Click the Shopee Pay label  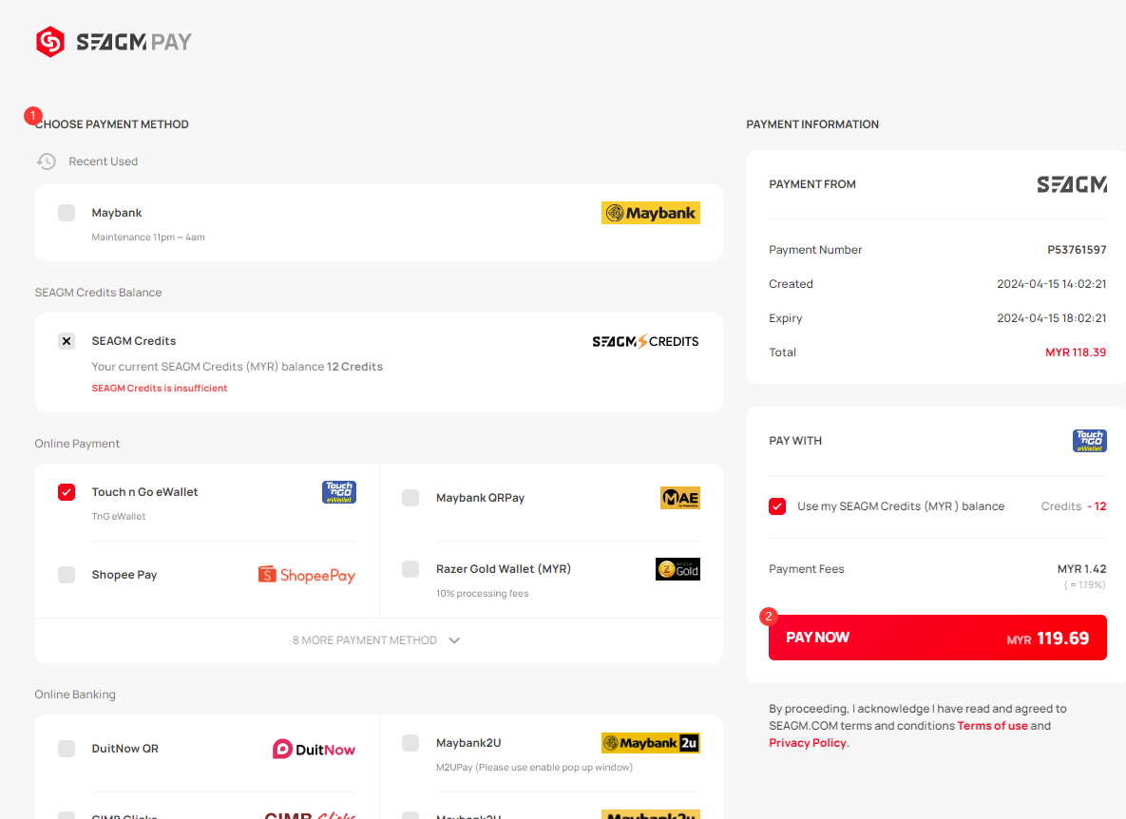[124, 575]
